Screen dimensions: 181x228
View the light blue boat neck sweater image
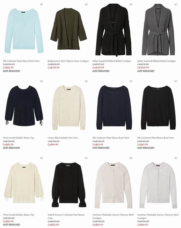point(24,31)
